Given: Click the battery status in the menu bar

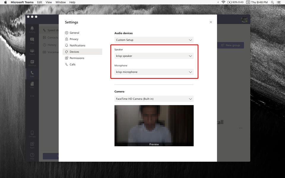Looking at the screenshot, I should pyautogui.click(x=235, y=2).
